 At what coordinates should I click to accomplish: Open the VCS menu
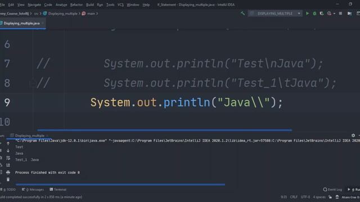[x=120, y=4]
